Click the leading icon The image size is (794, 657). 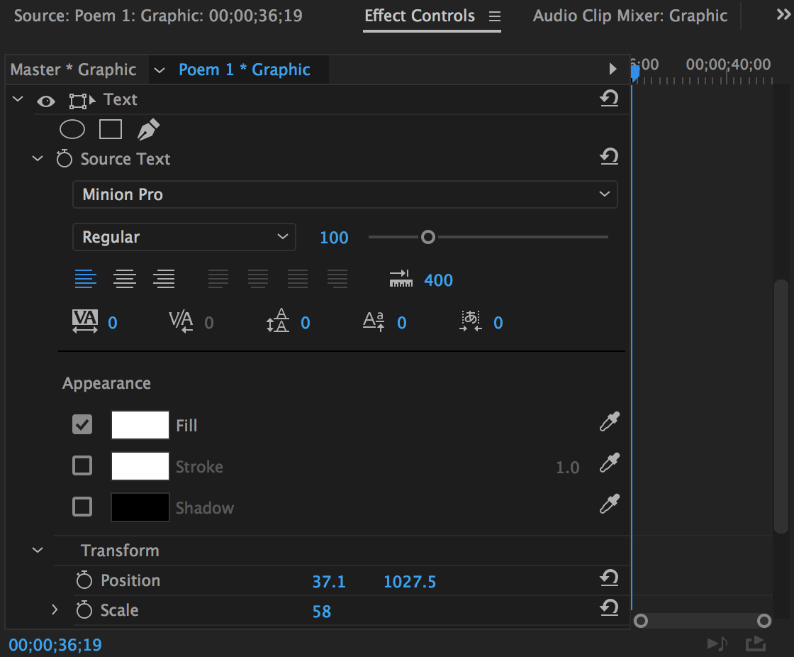click(x=277, y=321)
